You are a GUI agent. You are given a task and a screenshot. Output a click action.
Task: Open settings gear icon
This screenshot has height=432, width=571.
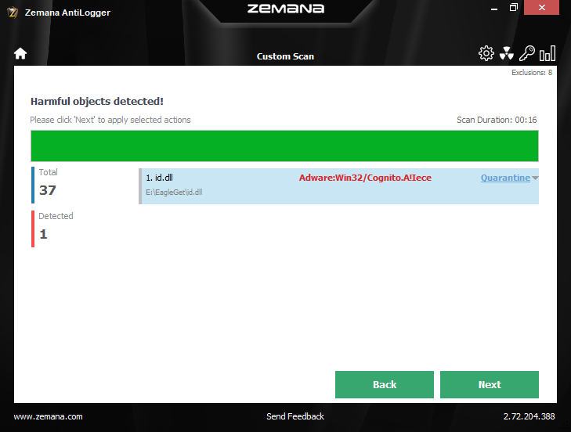[x=486, y=53]
